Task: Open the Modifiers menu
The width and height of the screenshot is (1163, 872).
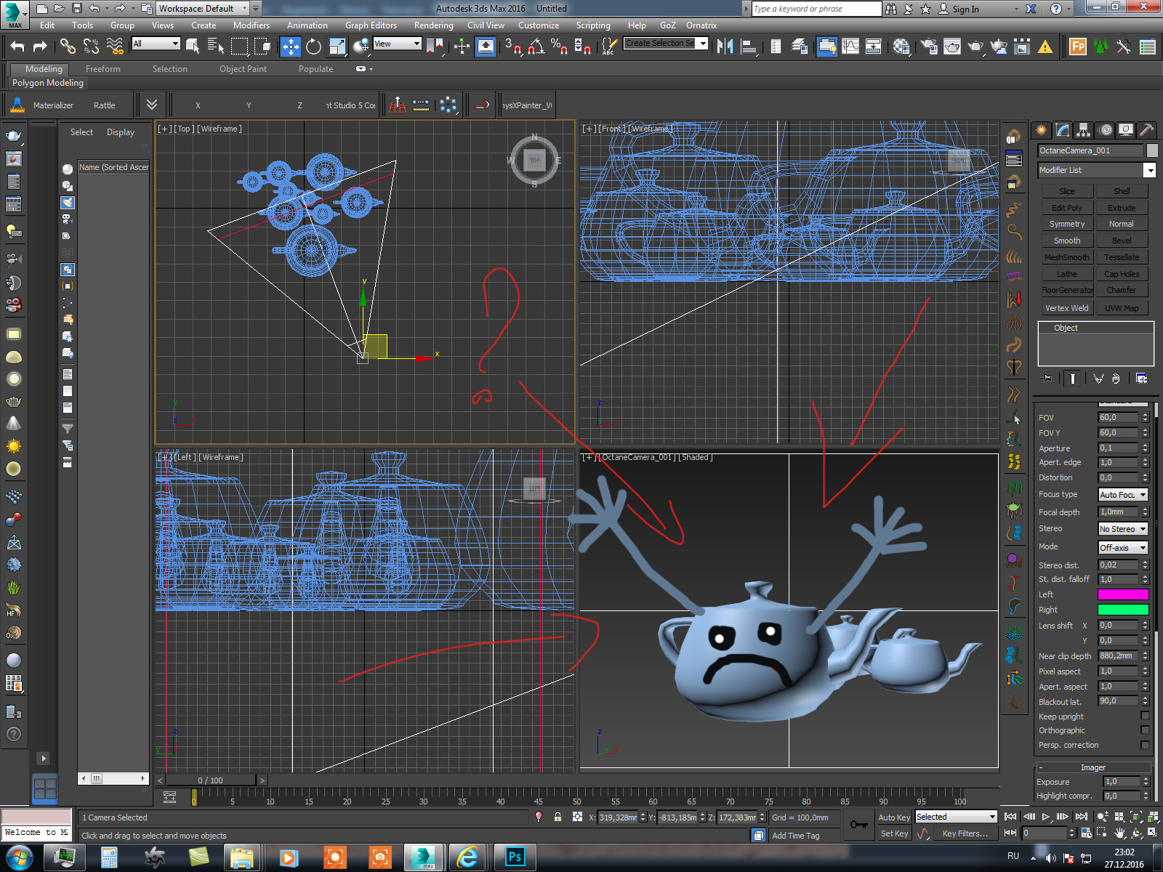Action: click(251, 25)
